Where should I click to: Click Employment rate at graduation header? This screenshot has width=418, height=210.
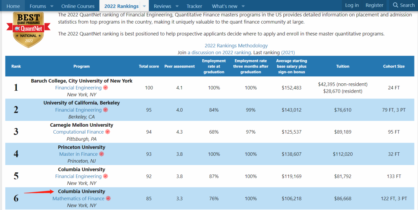pos(214,66)
